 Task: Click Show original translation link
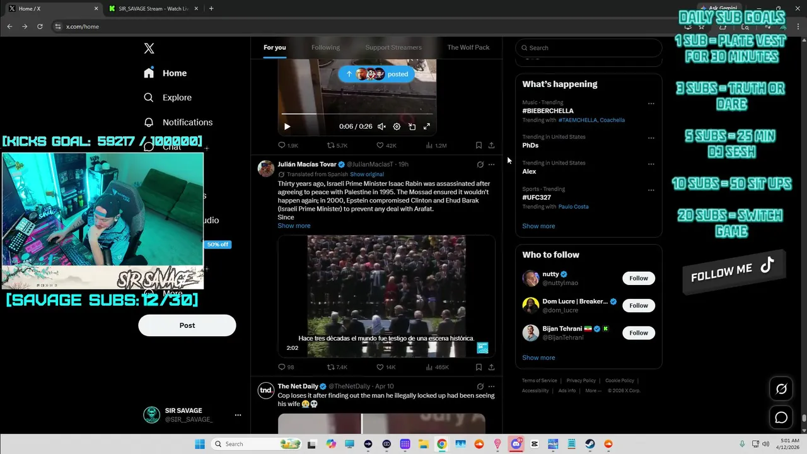tap(367, 174)
